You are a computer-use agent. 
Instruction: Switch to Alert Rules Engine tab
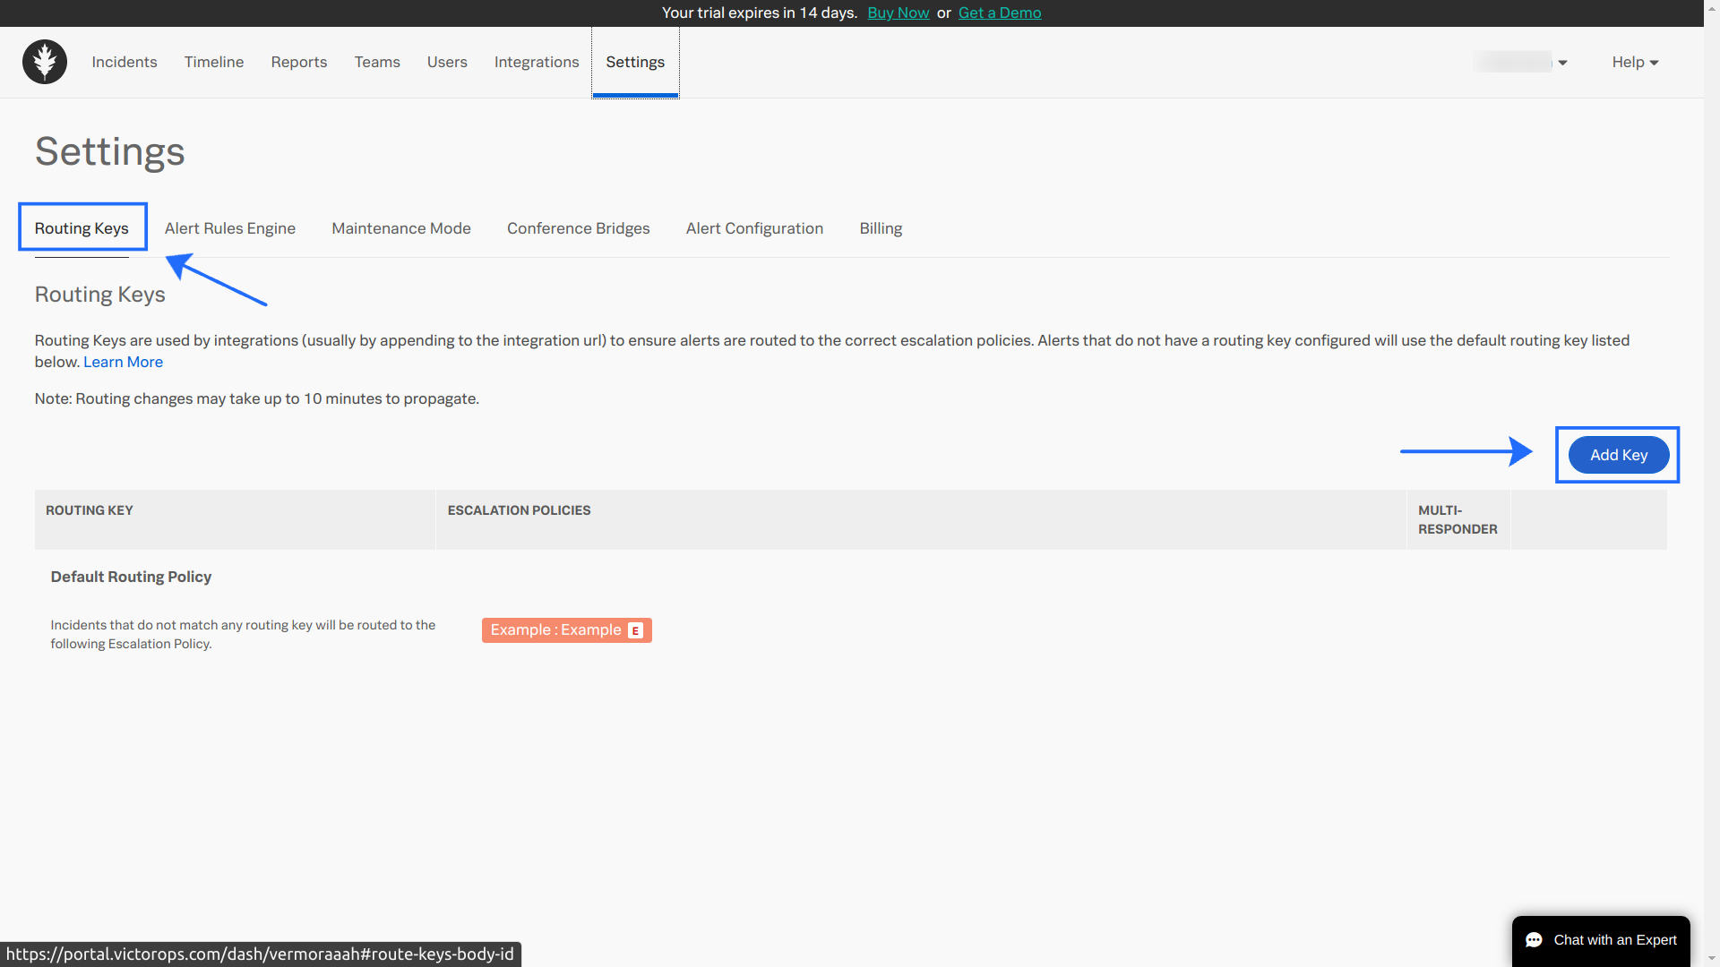point(230,228)
